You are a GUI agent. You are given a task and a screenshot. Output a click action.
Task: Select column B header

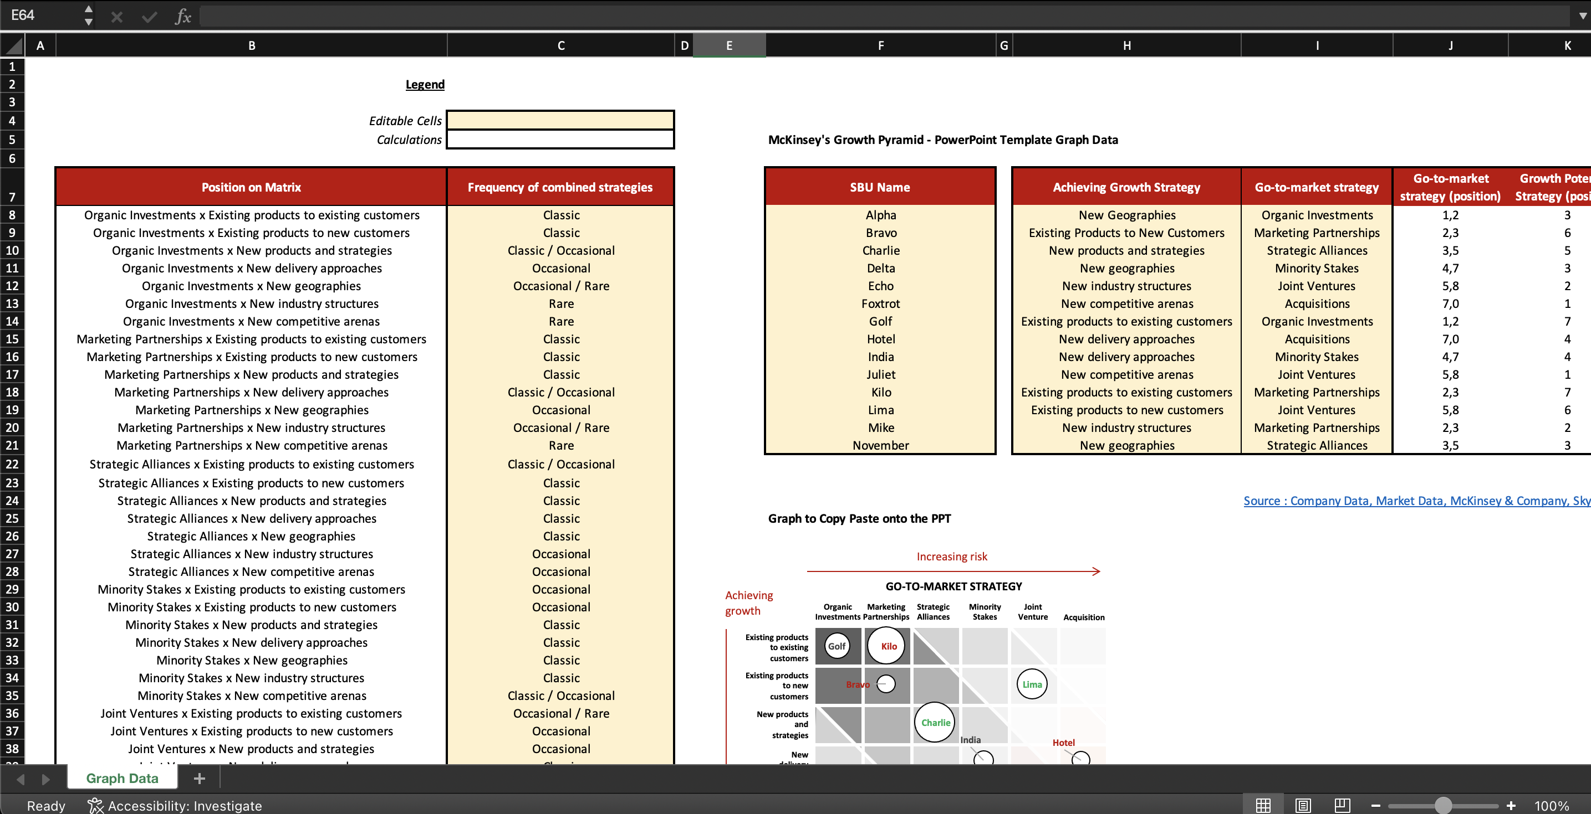[251, 45]
